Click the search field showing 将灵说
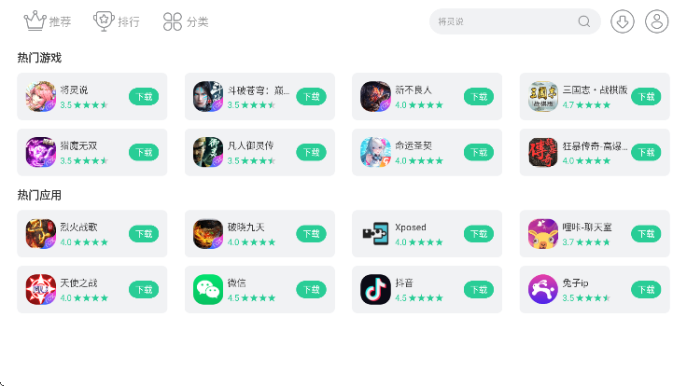Viewport: 687px width, 386px height. point(504,21)
